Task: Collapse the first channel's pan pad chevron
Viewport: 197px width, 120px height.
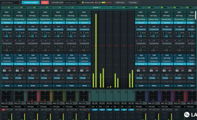Action: 12,92
